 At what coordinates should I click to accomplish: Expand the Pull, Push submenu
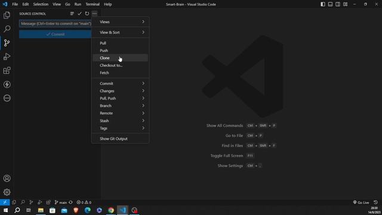tap(121, 98)
